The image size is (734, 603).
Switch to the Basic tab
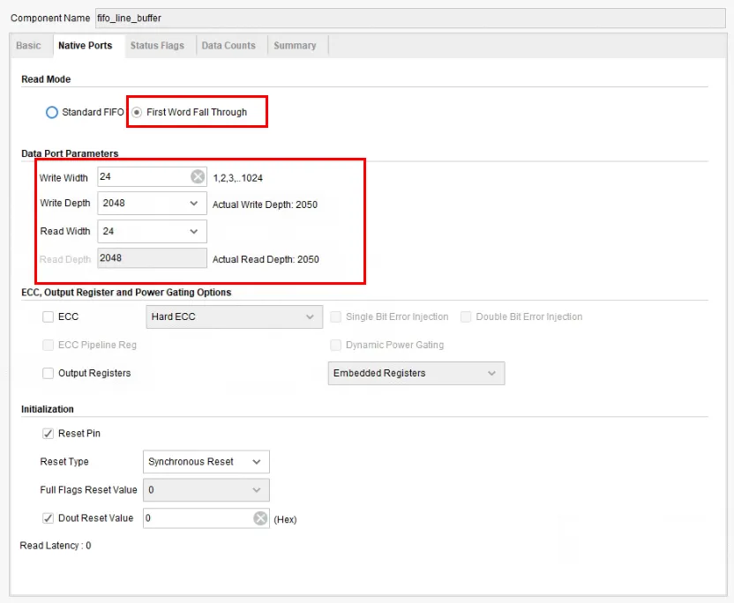(x=28, y=46)
